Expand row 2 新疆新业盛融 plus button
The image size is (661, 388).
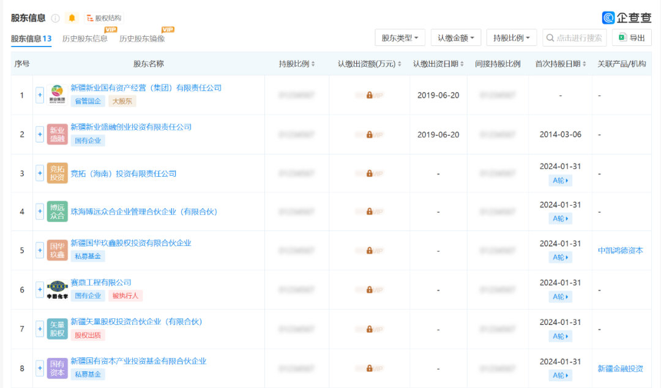tap(40, 135)
